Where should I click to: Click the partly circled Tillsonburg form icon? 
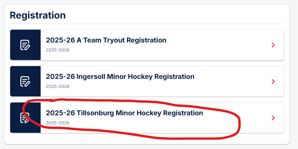pos(25,118)
